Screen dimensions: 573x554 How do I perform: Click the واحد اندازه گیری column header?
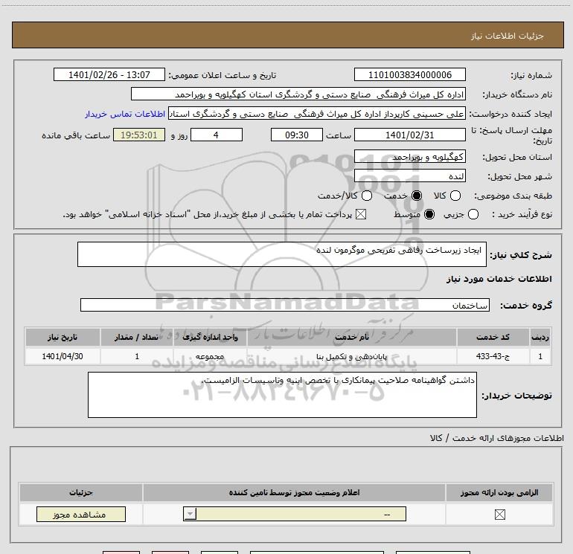coord(210,337)
